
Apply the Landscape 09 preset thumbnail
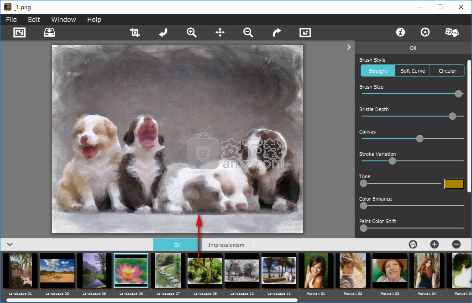(205, 271)
